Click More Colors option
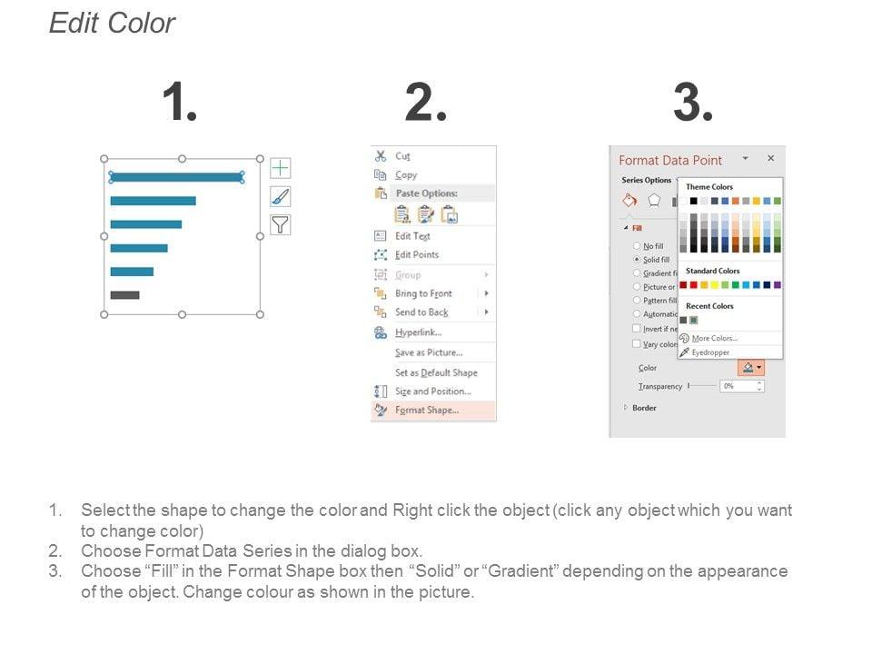 click(x=714, y=339)
